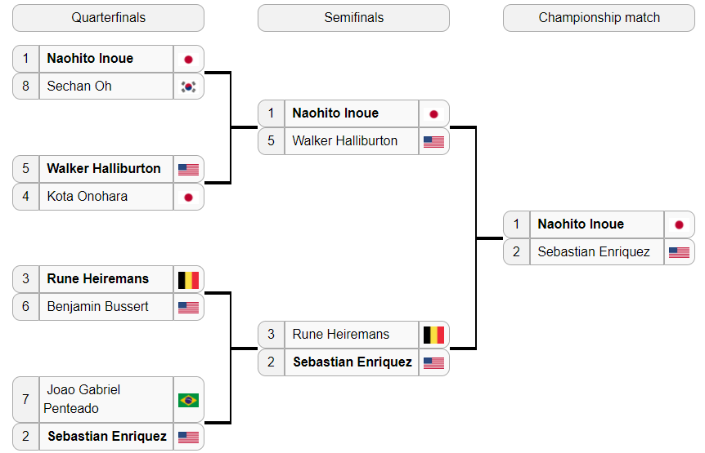The width and height of the screenshot is (705, 453).
Task: Click seed number 8 cell
Action: point(26,87)
